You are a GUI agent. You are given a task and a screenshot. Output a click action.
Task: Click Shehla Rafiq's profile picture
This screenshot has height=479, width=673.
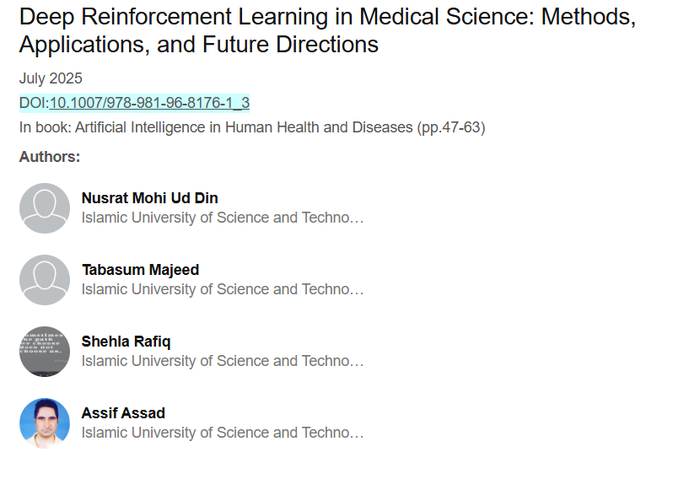click(x=45, y=352)
